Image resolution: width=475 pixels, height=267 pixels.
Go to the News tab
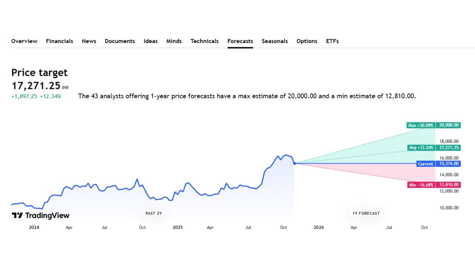89,41
